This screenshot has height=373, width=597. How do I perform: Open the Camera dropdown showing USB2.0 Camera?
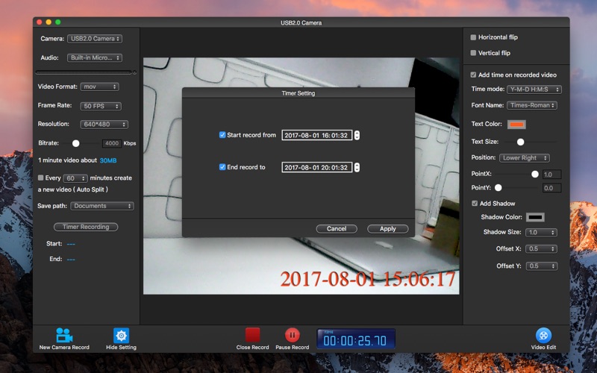(95, 39)
